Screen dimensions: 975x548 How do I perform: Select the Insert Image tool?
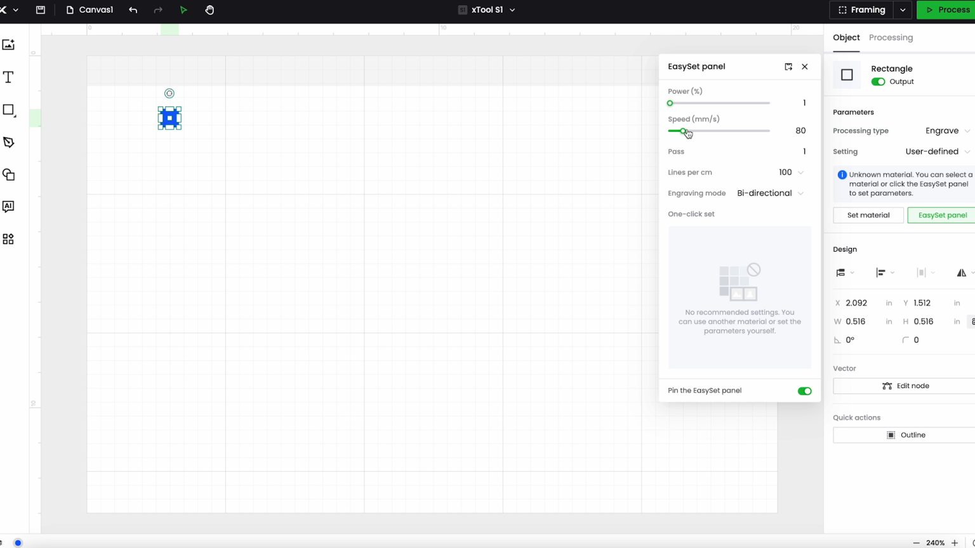[8, 44]
